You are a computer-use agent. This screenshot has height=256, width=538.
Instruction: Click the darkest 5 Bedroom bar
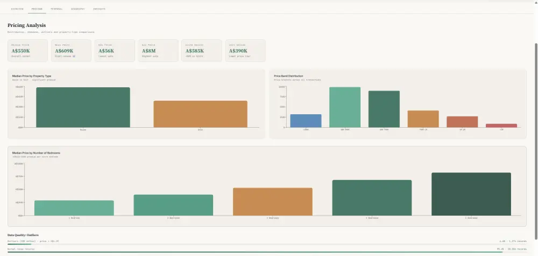(x=471, y=194)
